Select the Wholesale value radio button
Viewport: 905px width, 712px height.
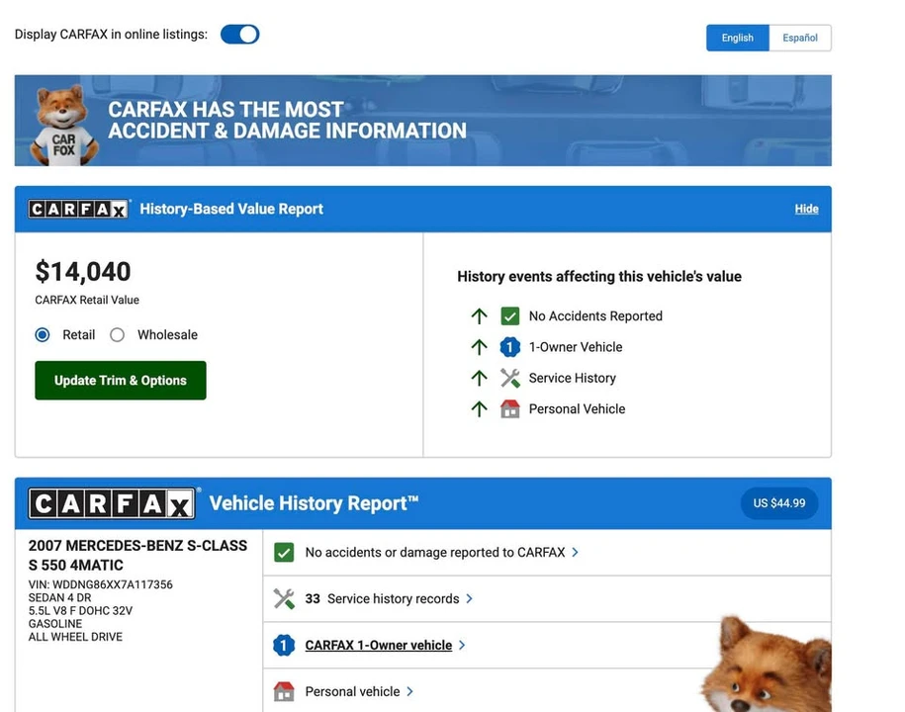[117, 334]
